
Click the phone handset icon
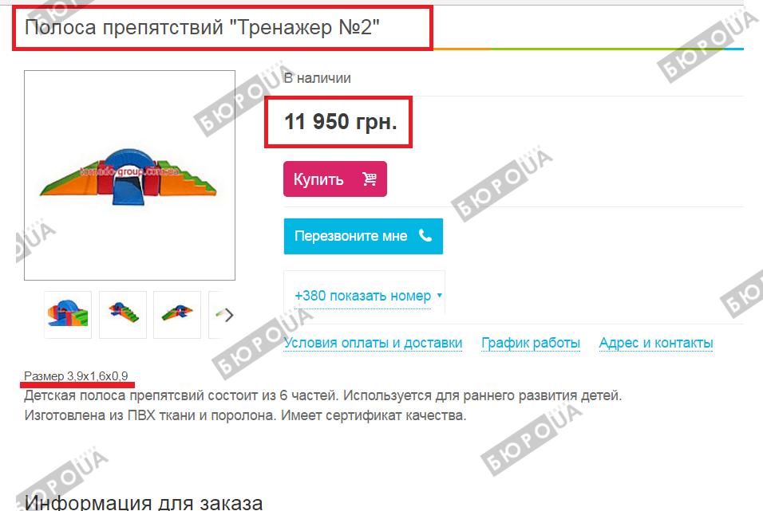(425, 236)
